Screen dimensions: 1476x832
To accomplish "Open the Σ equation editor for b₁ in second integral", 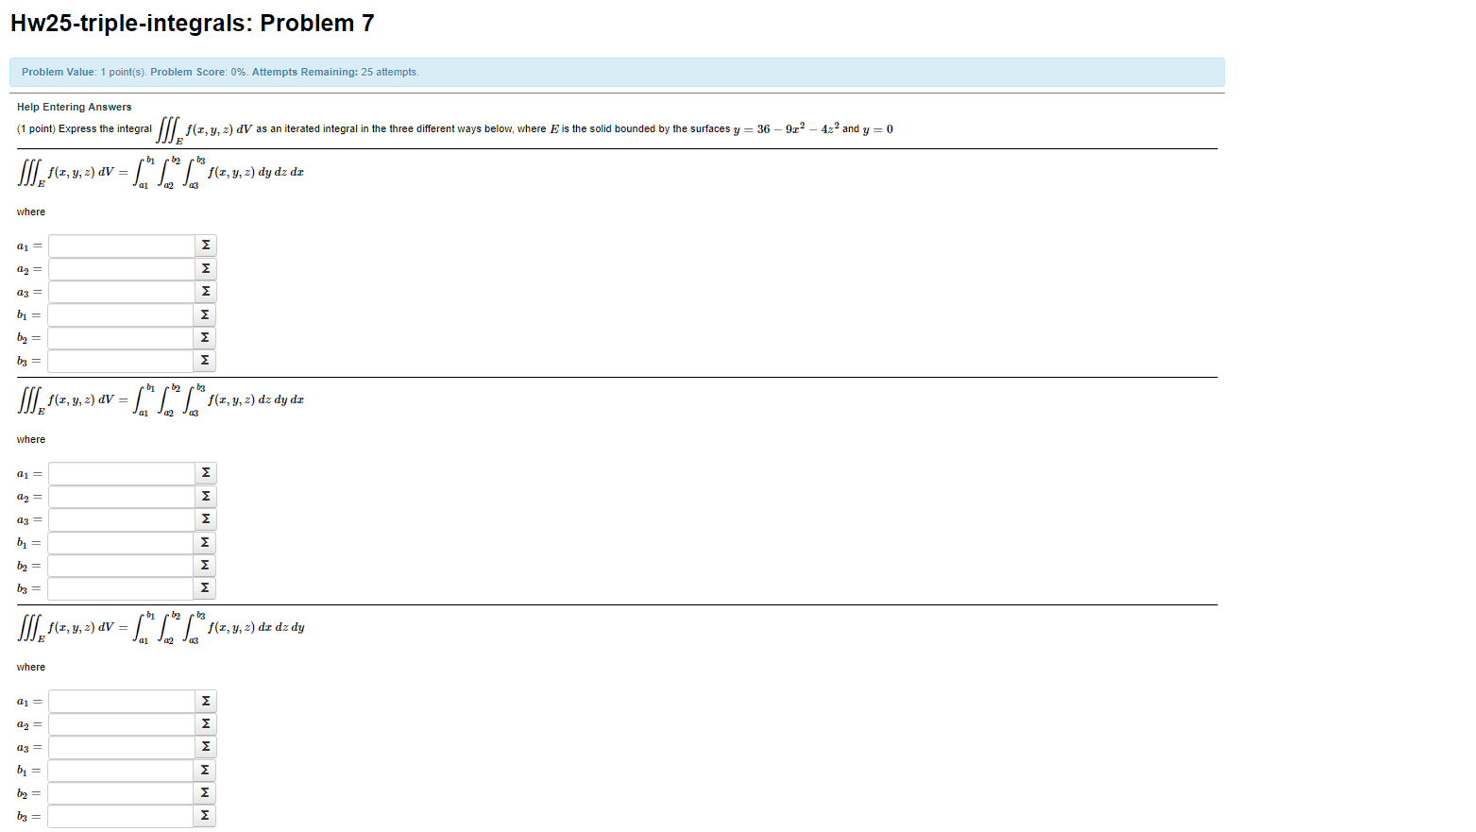I will click(205, 542).
